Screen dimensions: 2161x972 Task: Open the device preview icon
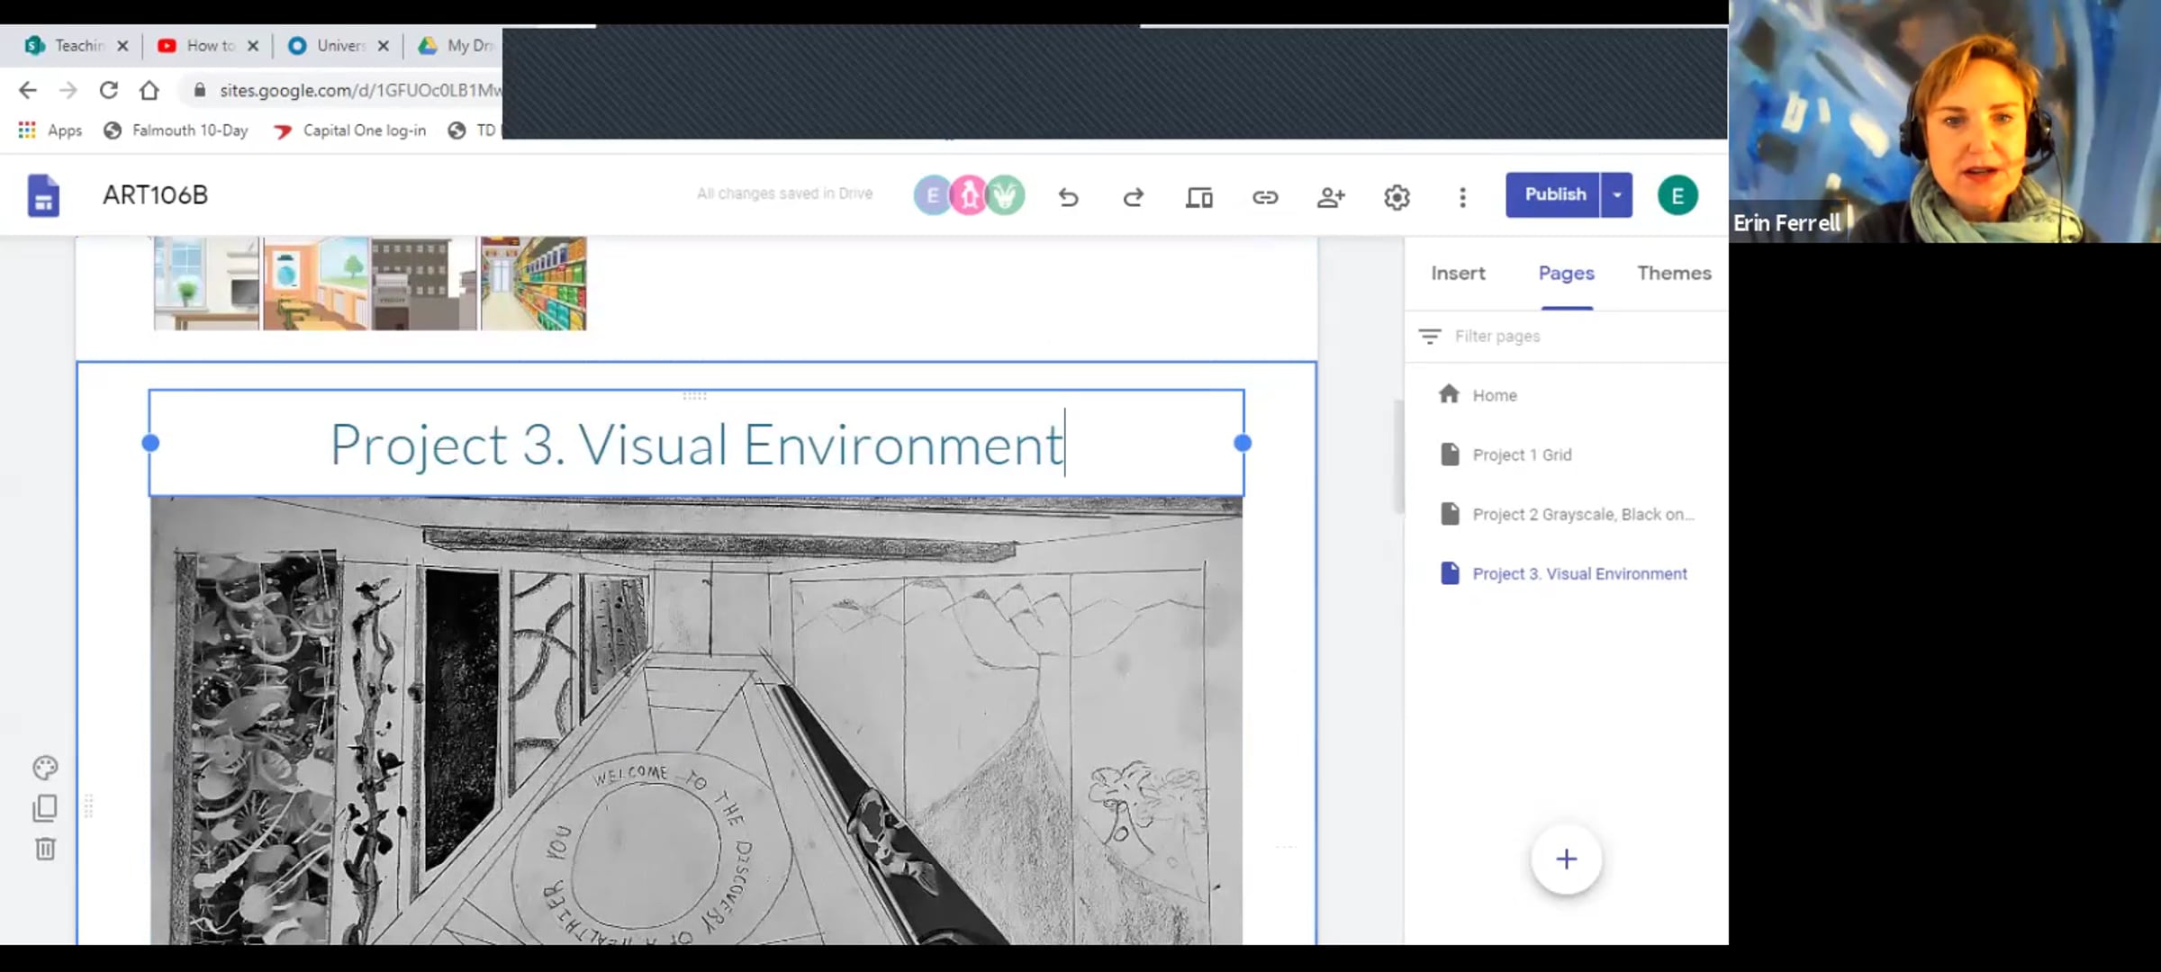click(1198, 196)
